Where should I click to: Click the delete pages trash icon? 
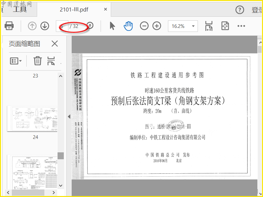(x=37, y=61)
